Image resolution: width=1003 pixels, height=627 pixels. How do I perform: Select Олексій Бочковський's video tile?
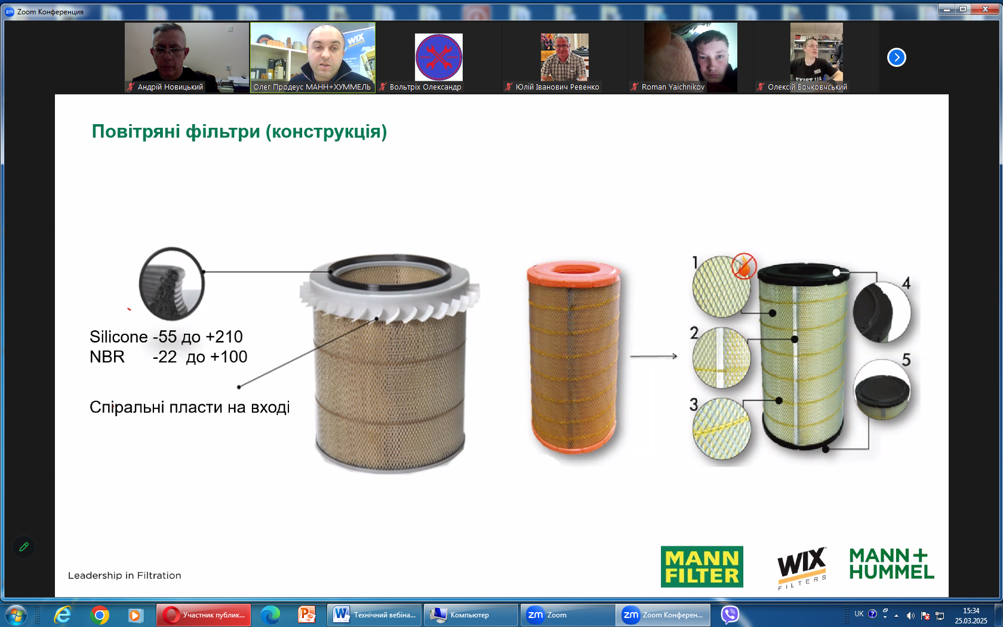[x=817, y=57]
